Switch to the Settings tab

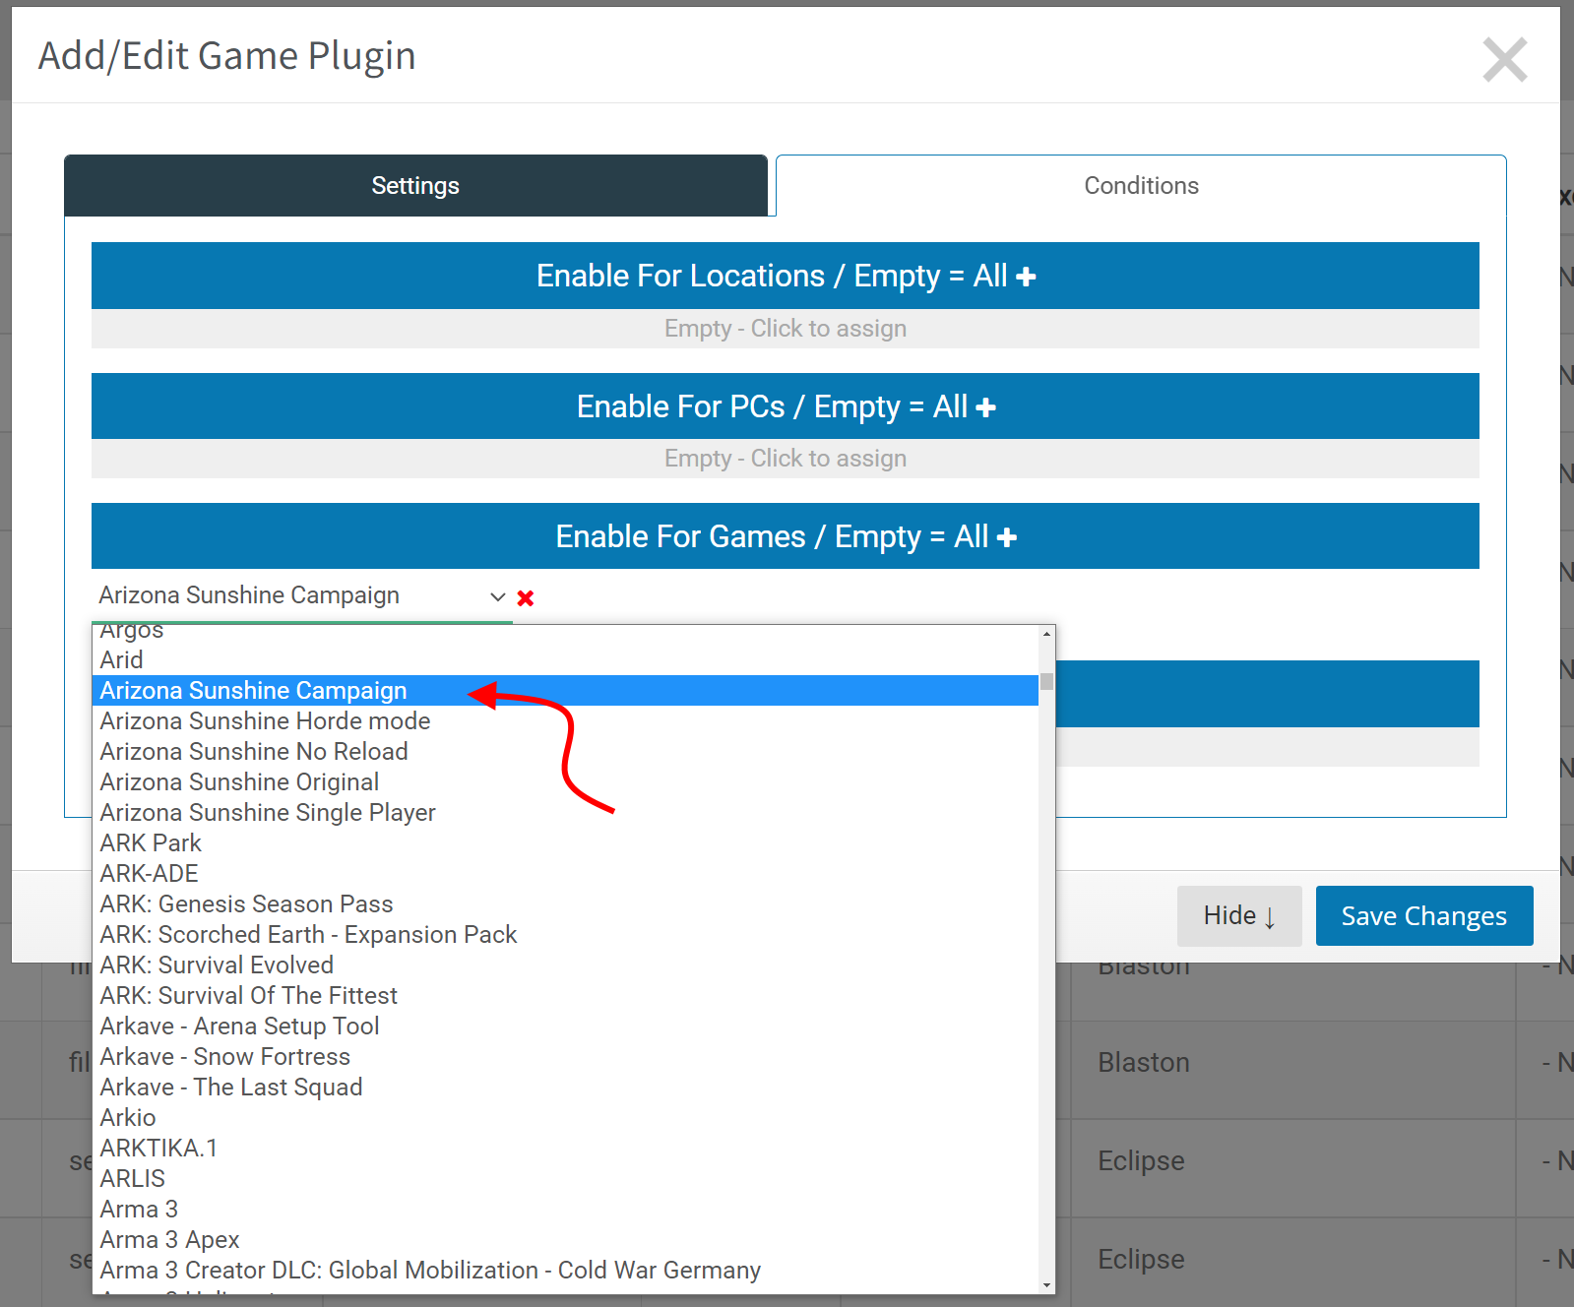pyautogui.click(x=415, y=185)
